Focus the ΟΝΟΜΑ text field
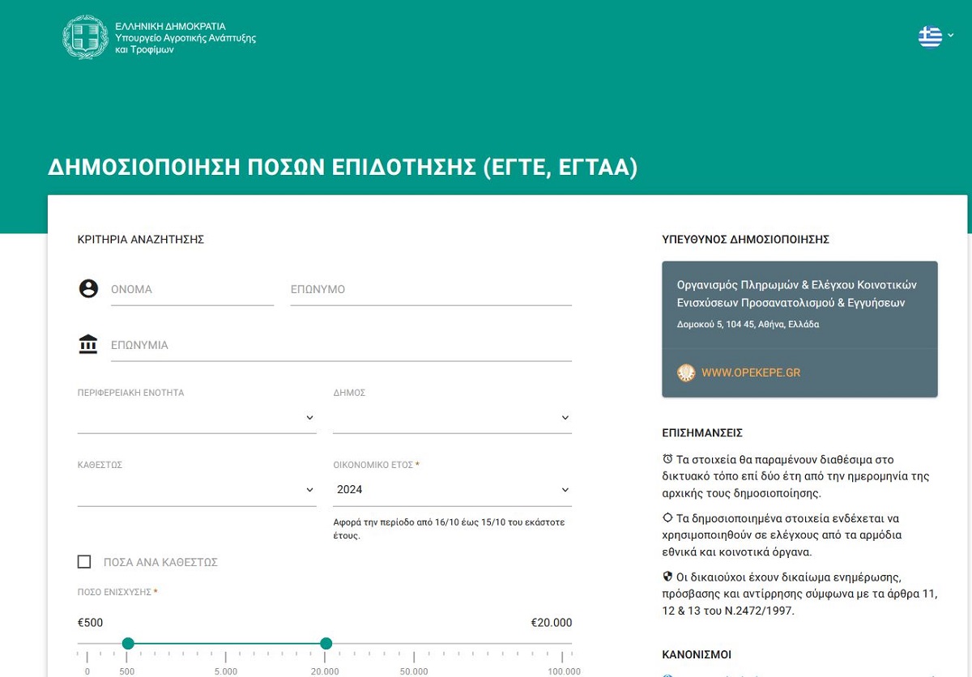This screenshot has height=677, width=972. click(192, 290)
